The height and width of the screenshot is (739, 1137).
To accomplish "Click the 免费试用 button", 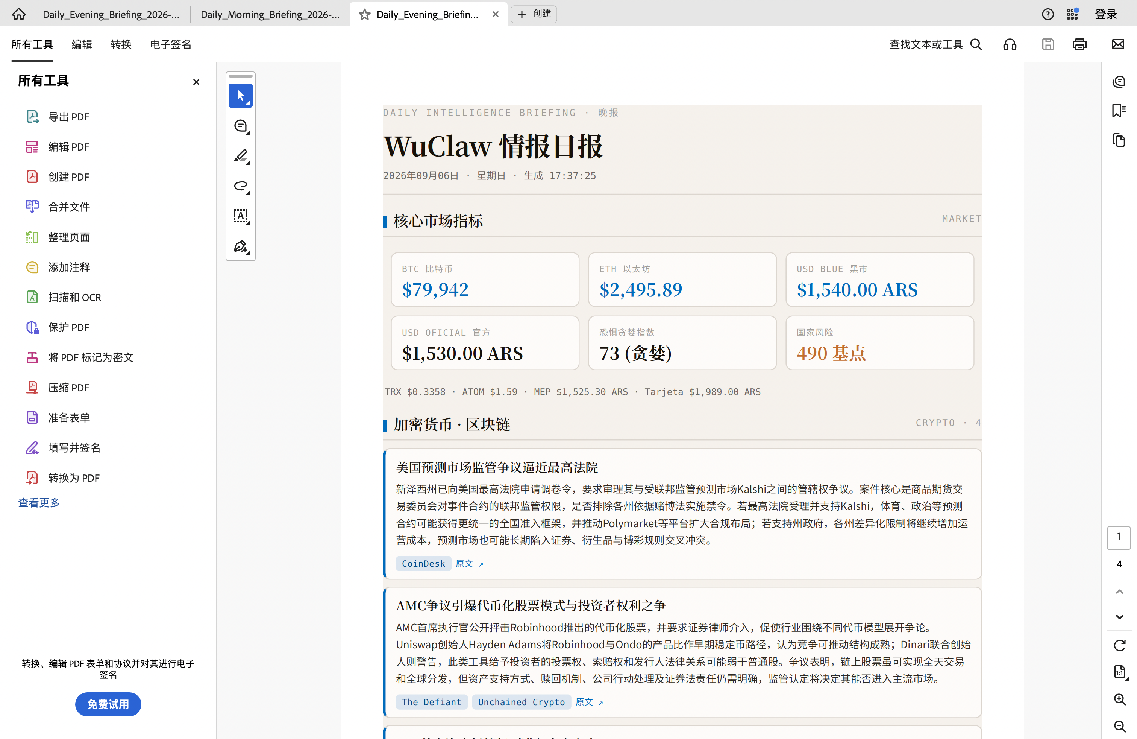I will click(x=108, y=704).
